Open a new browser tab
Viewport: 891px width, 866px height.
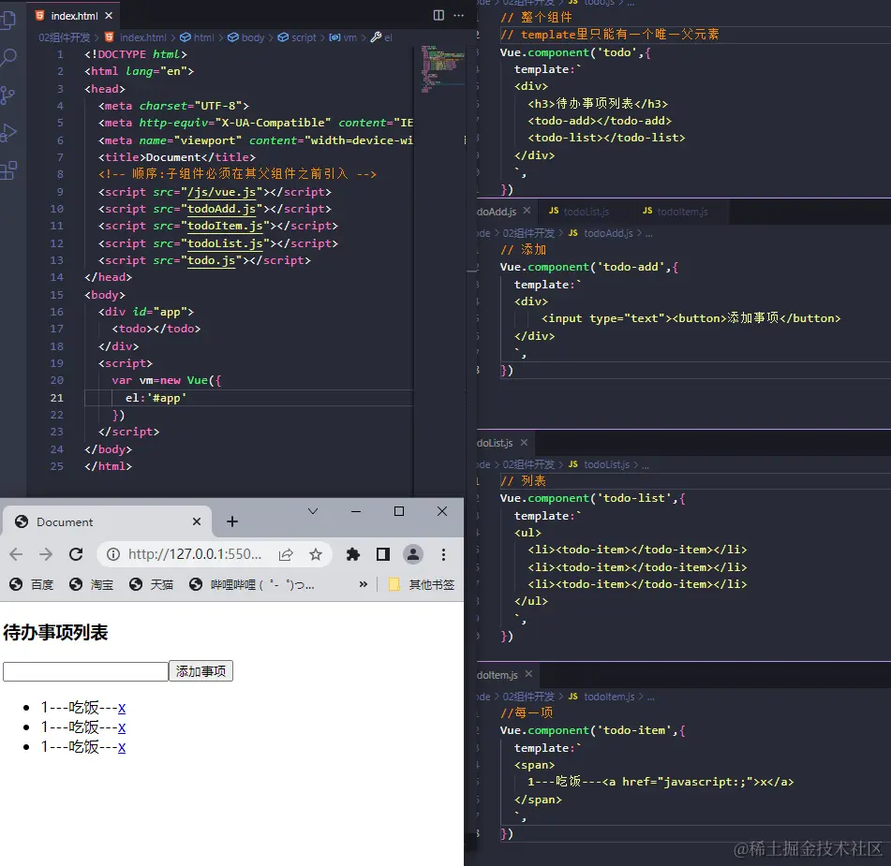231,521
